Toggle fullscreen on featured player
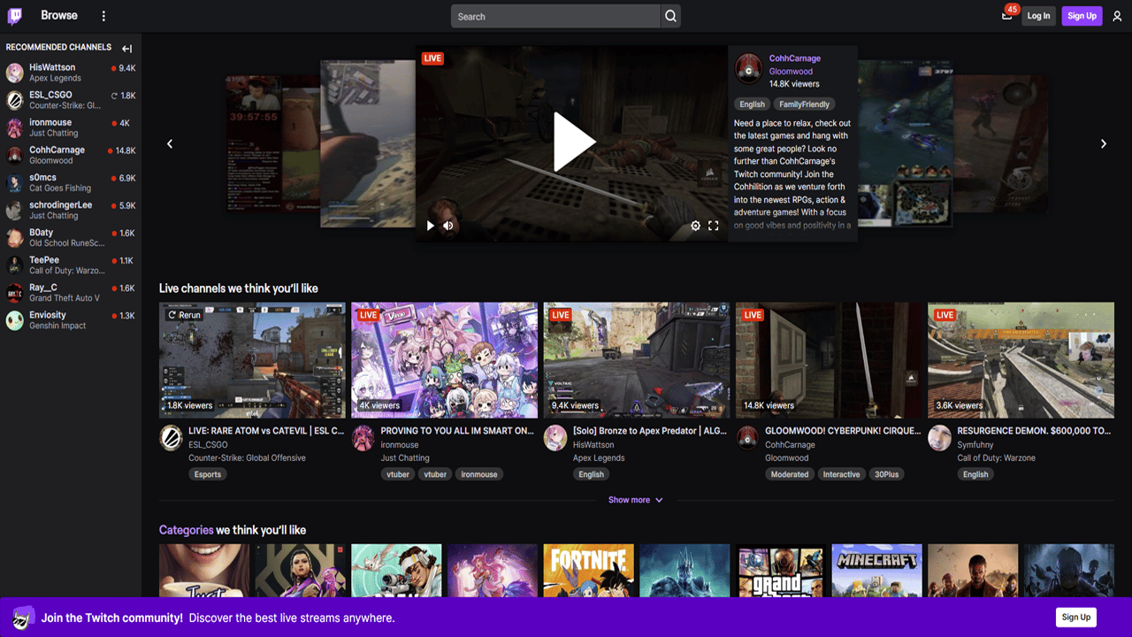This screenshot has height=637, width=1132. point(714,226)
